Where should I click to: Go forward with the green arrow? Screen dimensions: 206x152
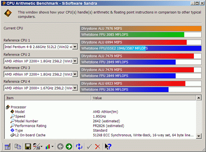(69, 147)
